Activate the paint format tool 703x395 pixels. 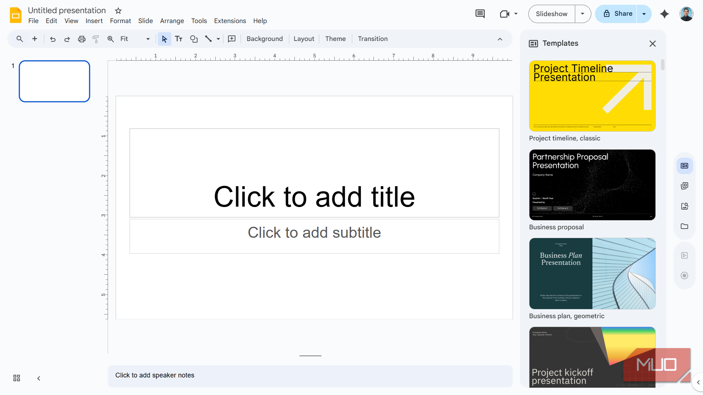pos(96,39)
